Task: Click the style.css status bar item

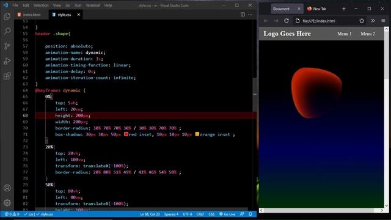Action: pos(45,214)
